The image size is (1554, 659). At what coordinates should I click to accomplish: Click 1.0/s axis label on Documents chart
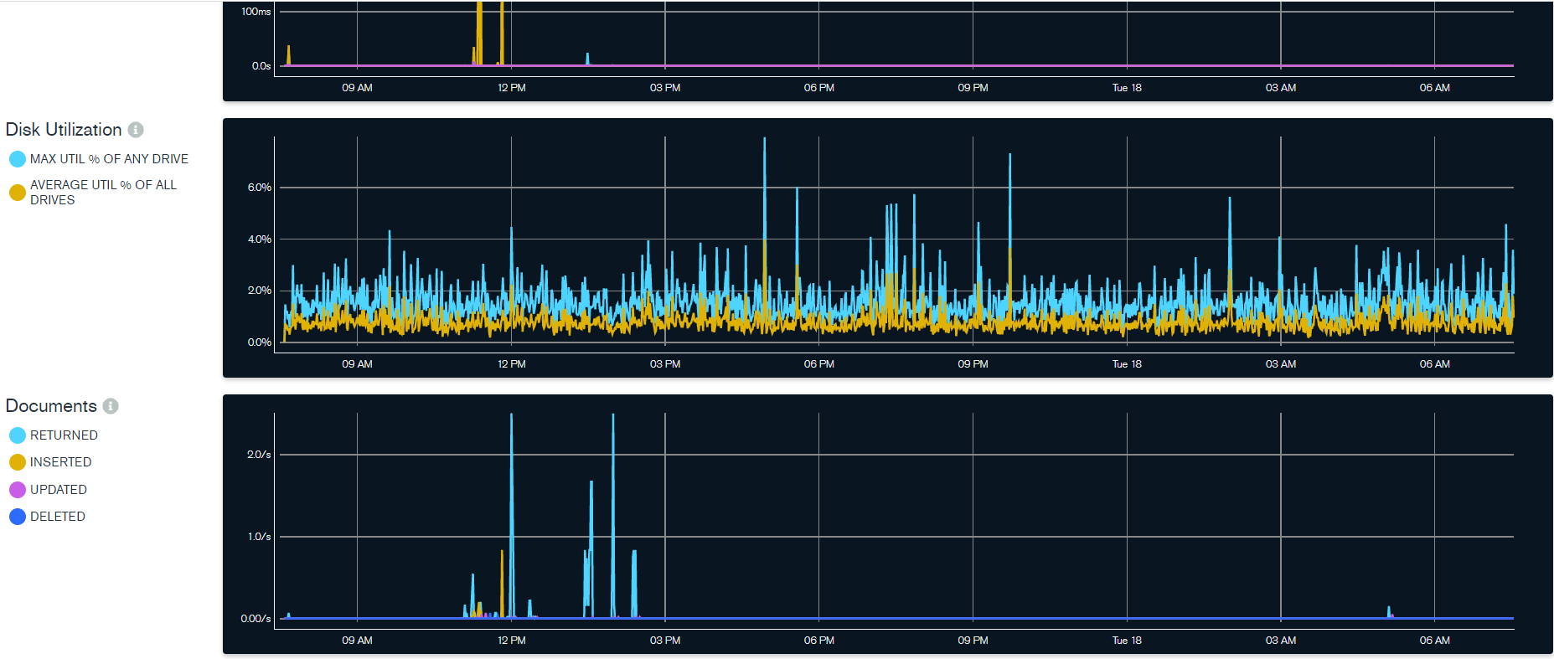tap(259, 537)
